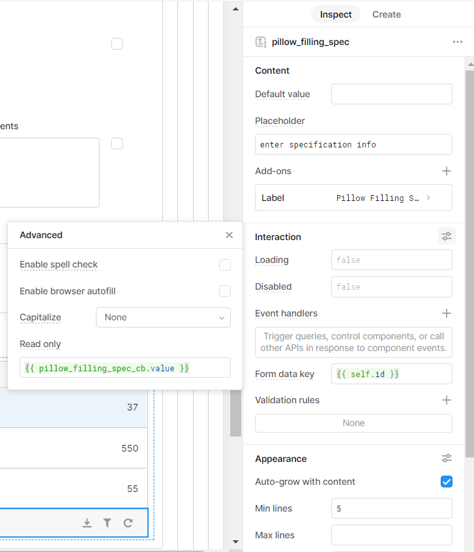Viewport: 474px width, 552px height.
Task: Enable spell check checkbox
Action: tap(225, 265)
